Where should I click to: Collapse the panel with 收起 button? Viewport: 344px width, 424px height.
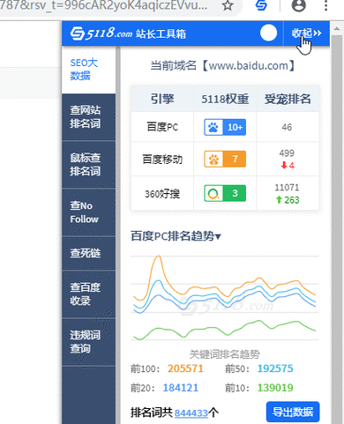point(306,33)
